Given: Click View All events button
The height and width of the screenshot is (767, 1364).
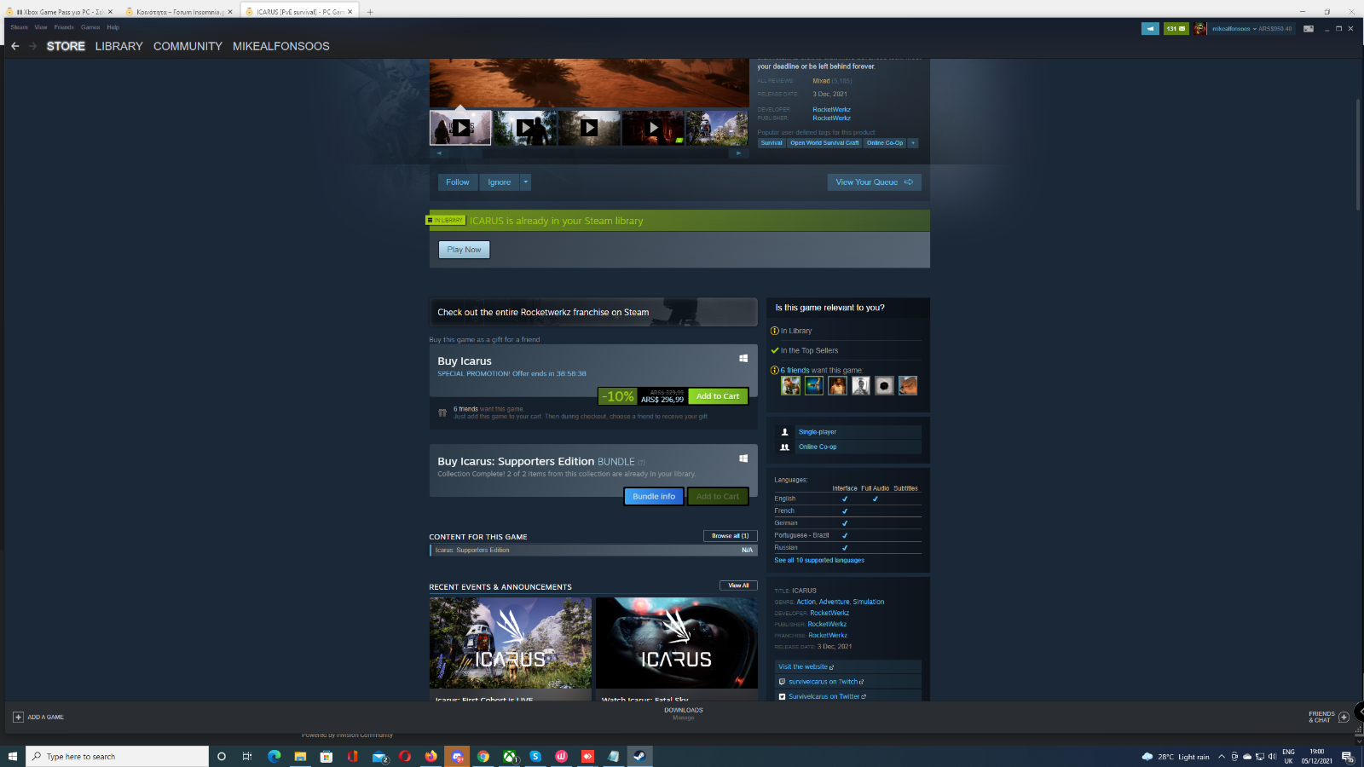Looking at the screenshot, I should coord(738,585).
